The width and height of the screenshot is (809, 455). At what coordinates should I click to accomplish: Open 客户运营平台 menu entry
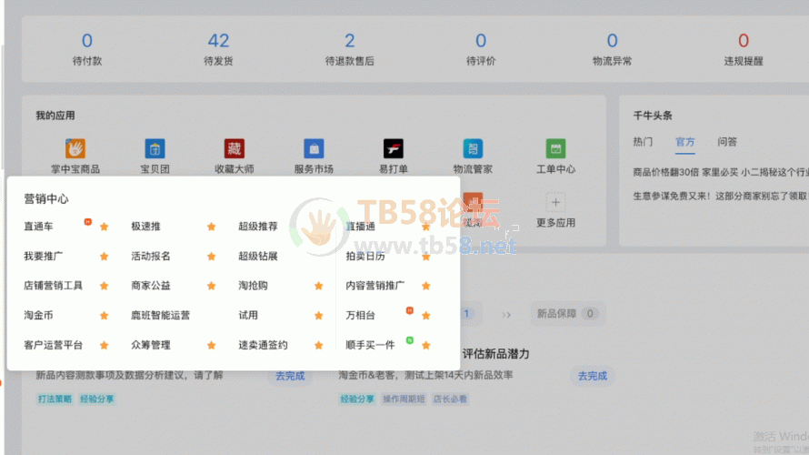[53, 345]
